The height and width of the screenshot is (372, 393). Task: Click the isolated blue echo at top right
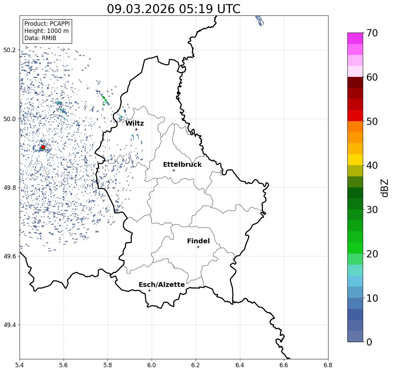(x=260, y=21)
